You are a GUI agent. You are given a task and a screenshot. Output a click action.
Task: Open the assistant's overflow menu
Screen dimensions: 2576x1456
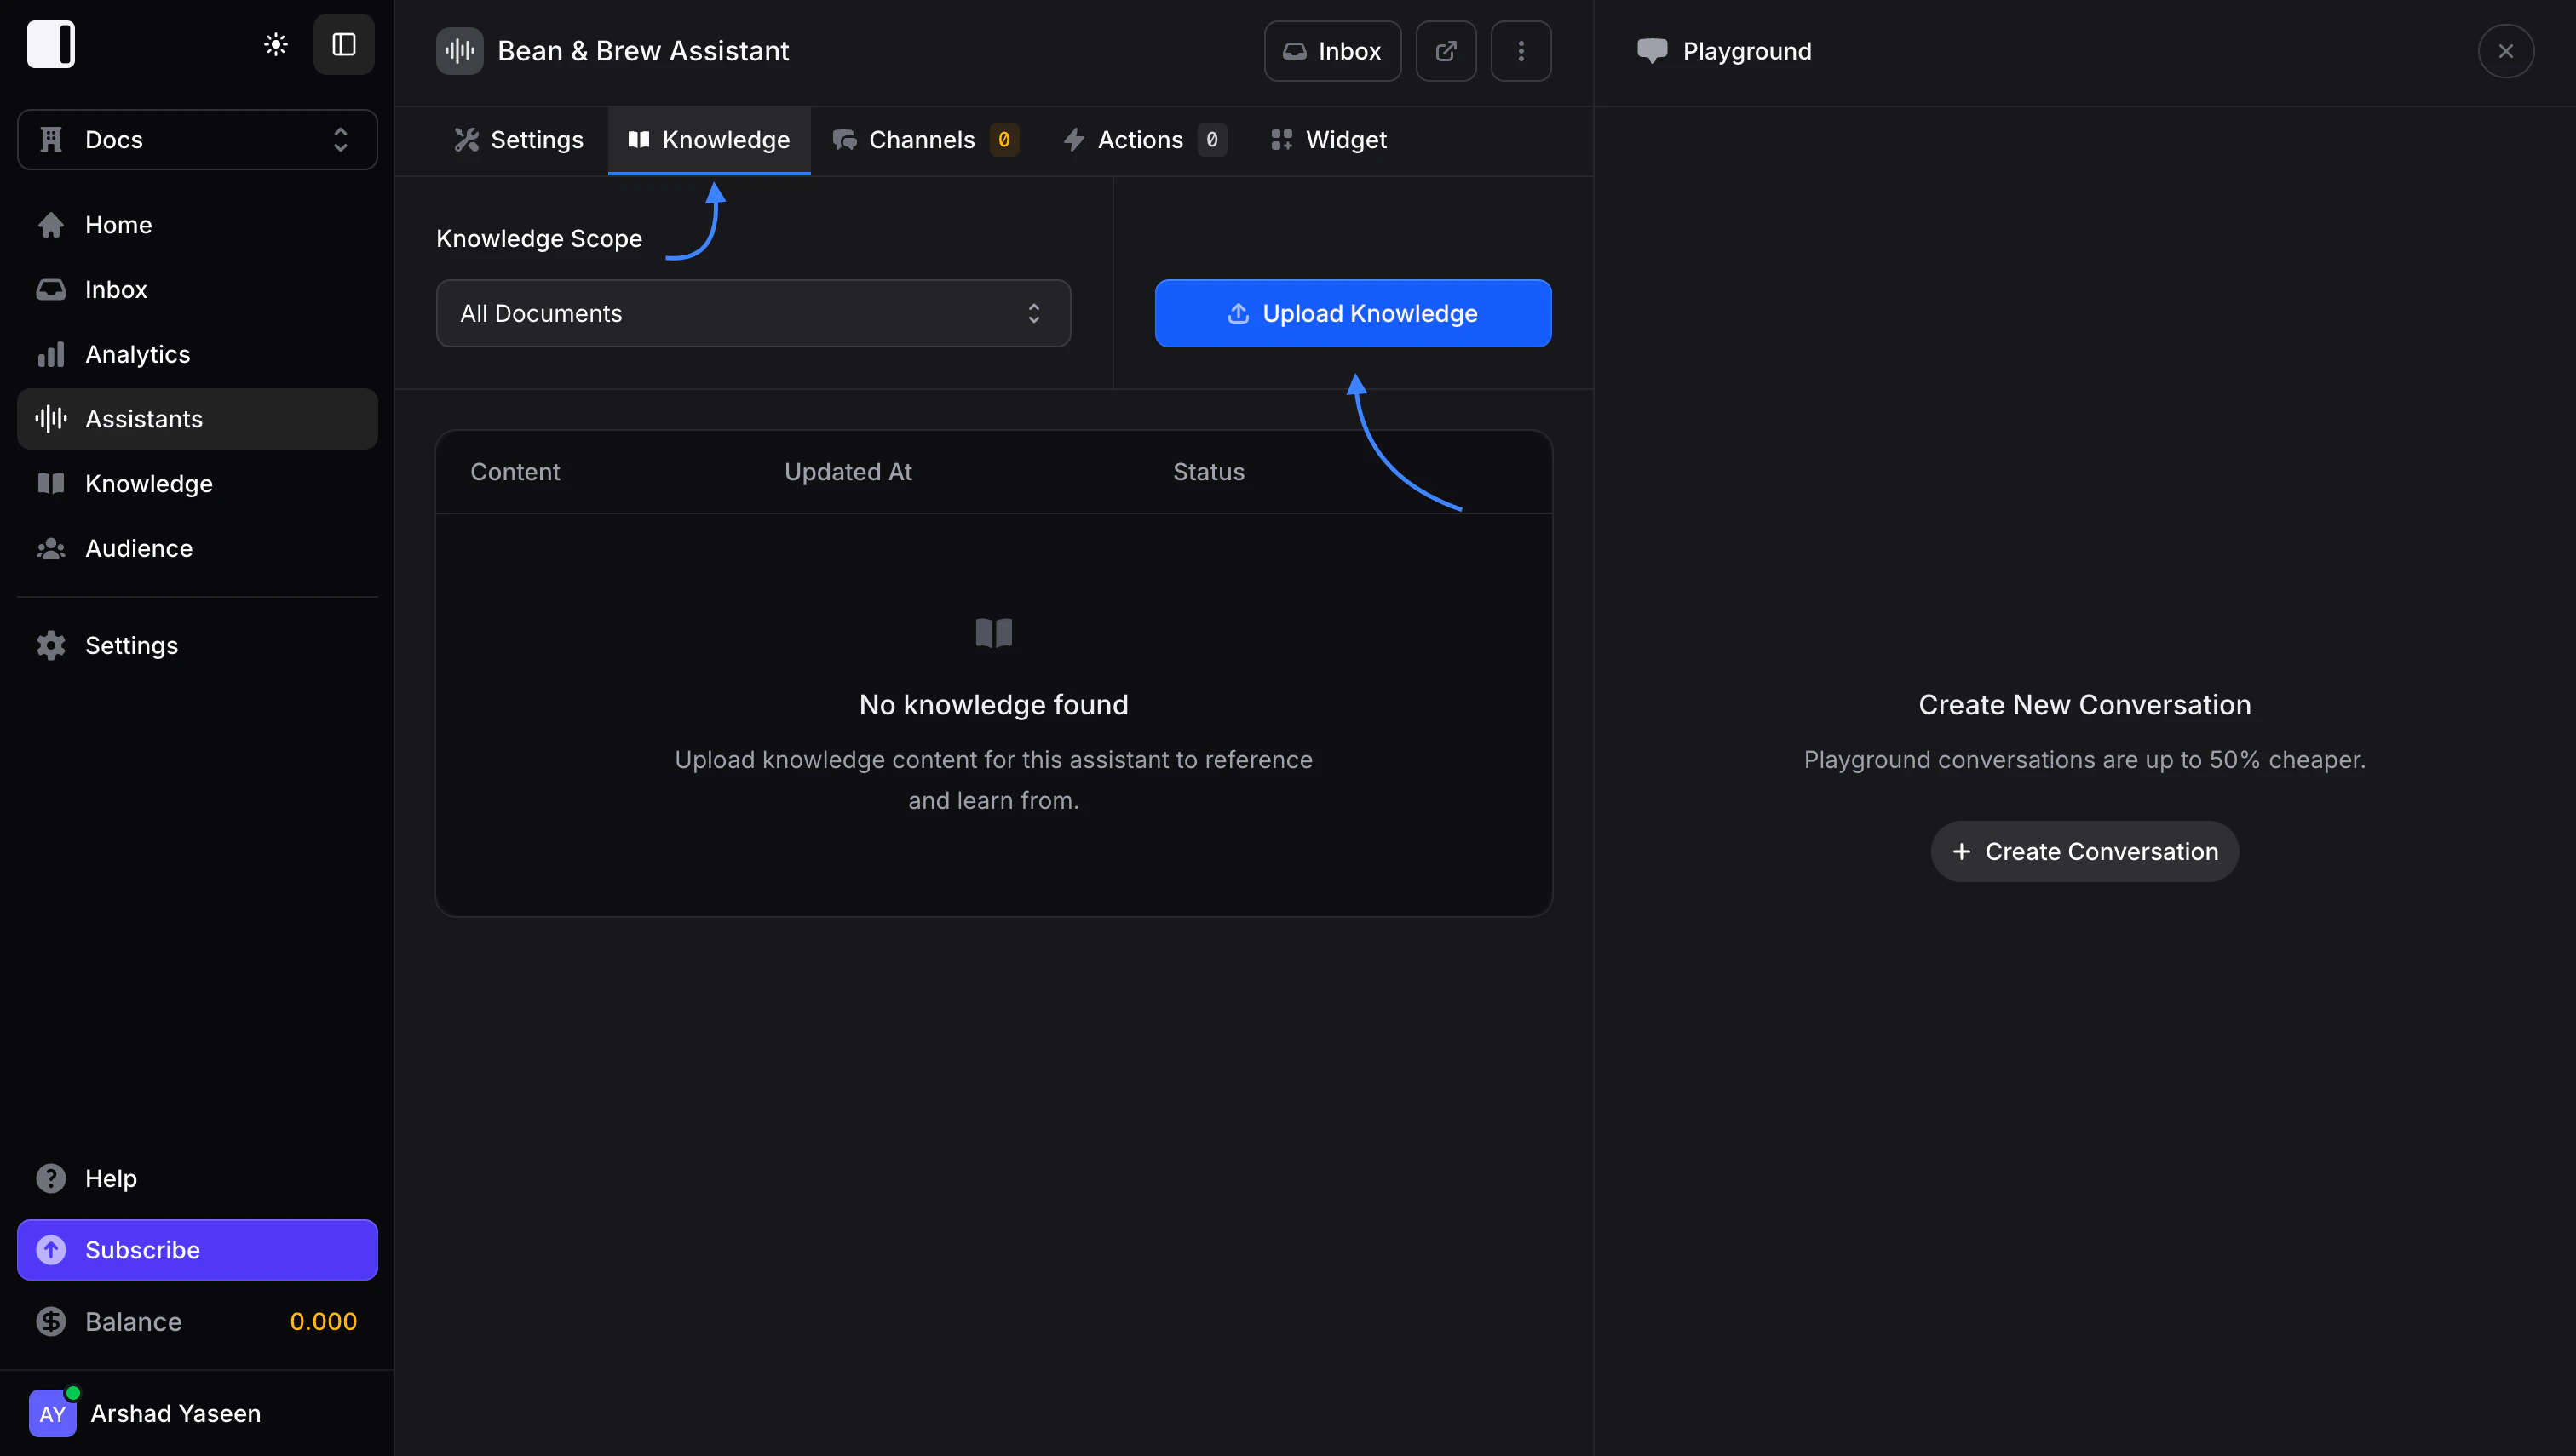click(1521, 51)
